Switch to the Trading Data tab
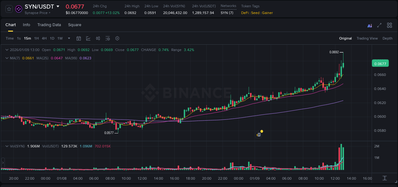The width and height of the screenshot is (398, 187). point(49,25)
